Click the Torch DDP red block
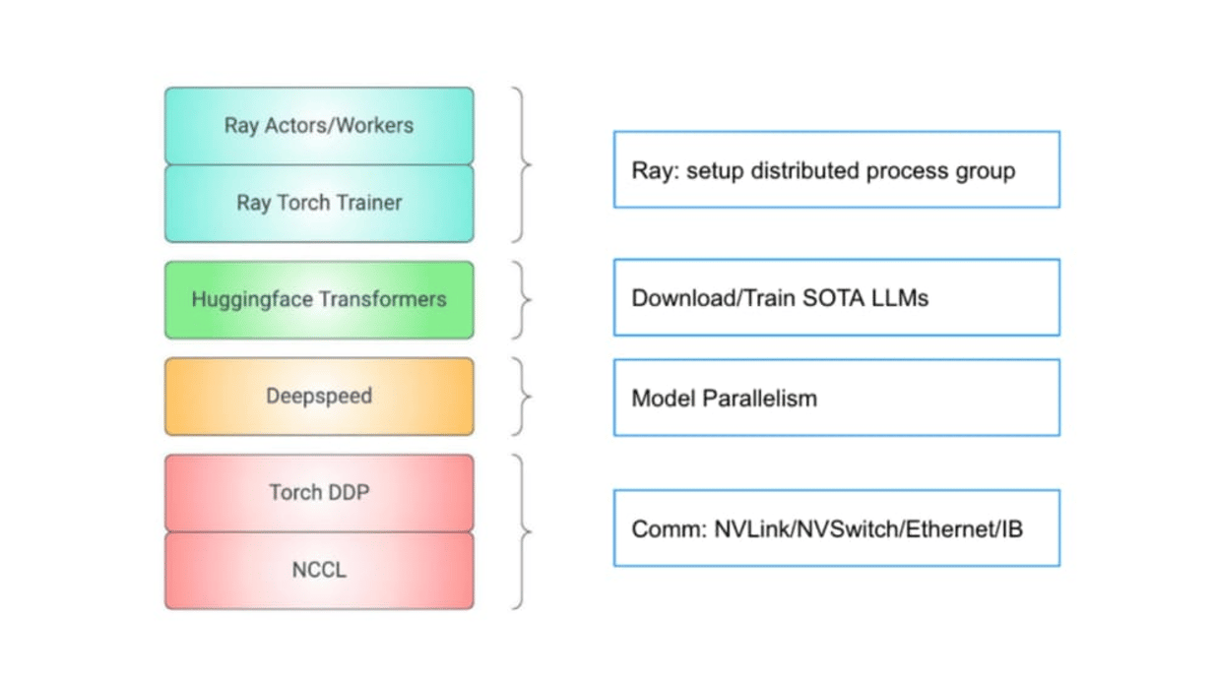Viewport: 1214px width, 680px height. (x=319, y=492)
